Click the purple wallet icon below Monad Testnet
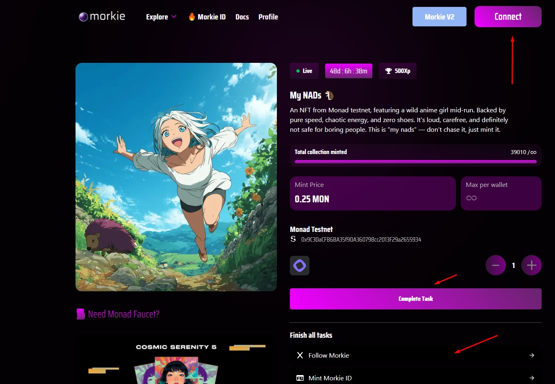 coord(300,266)
